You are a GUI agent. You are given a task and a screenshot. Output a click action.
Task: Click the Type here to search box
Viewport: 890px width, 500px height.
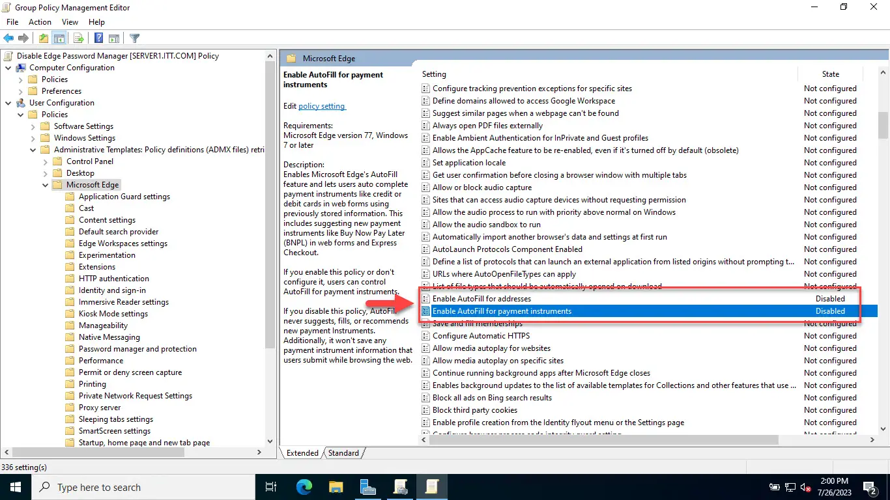(x=143, y=487)
